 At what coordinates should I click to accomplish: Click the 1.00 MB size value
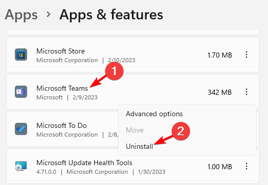point(219,167)
